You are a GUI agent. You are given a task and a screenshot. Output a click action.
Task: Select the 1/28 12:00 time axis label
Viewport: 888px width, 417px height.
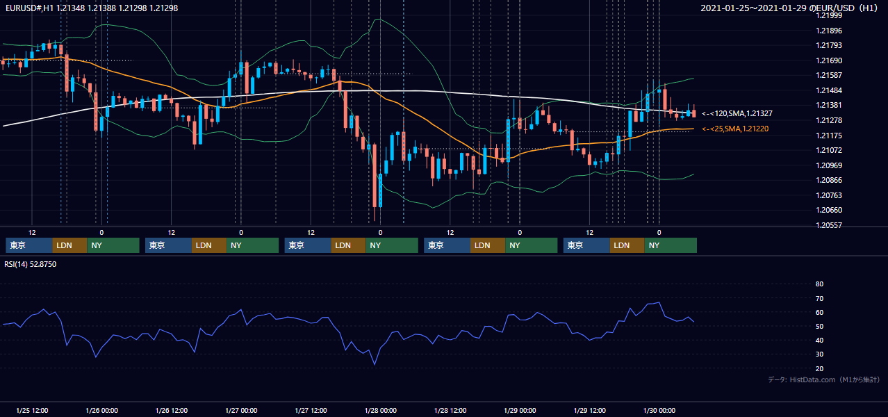pos(450,410)
